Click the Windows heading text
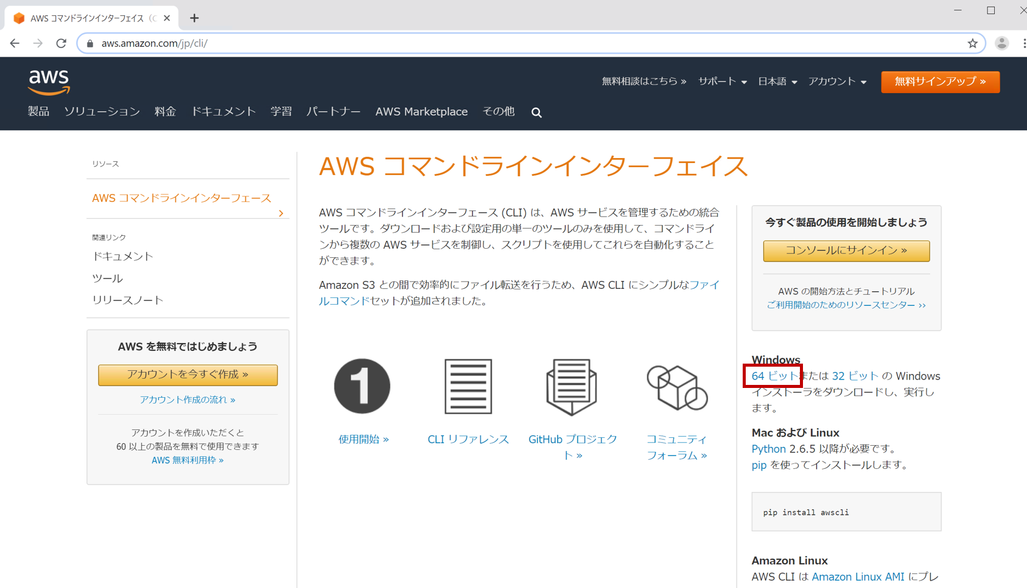Screen dimensions: 1027x588 click(x=776, y=360)
